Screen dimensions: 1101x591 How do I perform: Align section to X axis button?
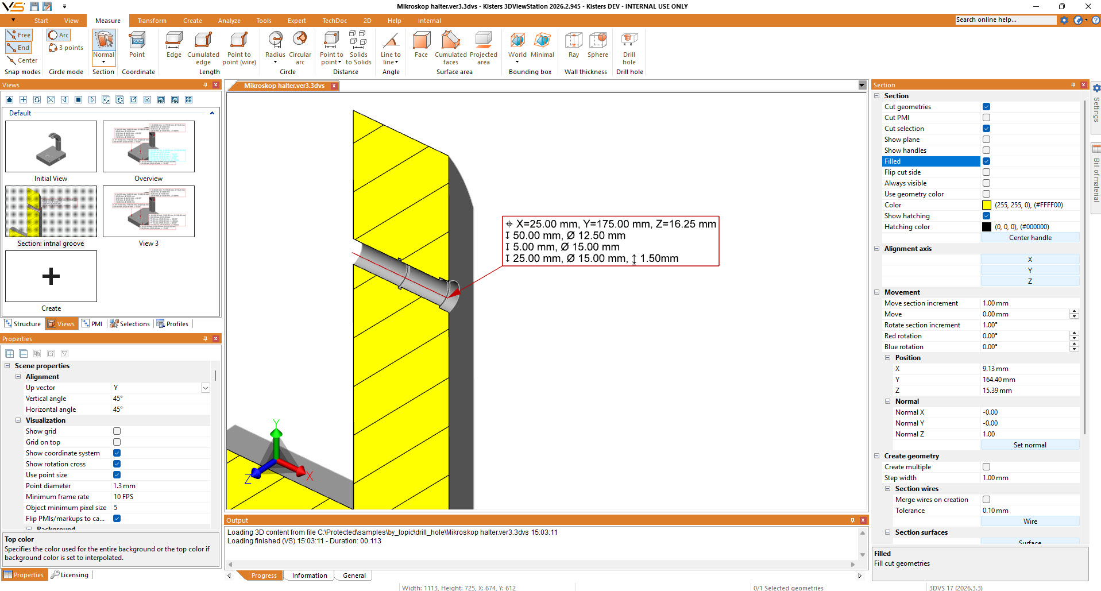click(1030, 260)
